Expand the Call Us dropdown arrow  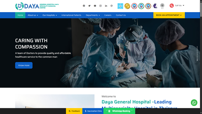(x=184, y=5)
